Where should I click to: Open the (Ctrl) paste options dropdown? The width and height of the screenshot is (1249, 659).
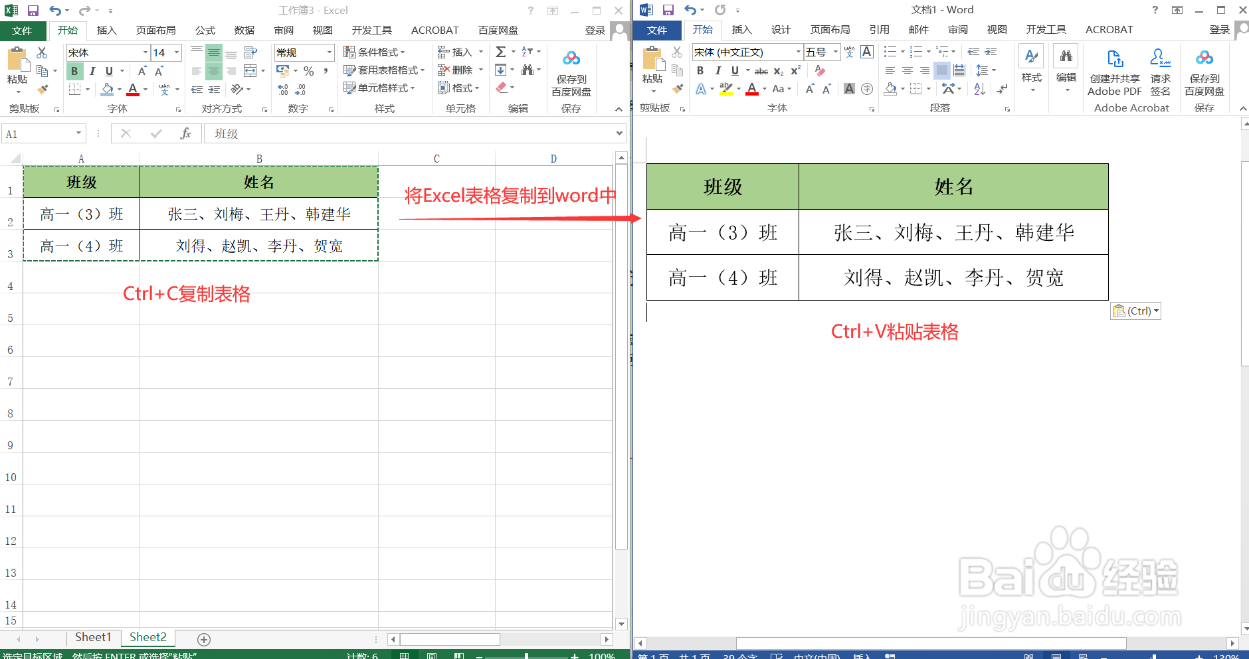point(1135,311)
